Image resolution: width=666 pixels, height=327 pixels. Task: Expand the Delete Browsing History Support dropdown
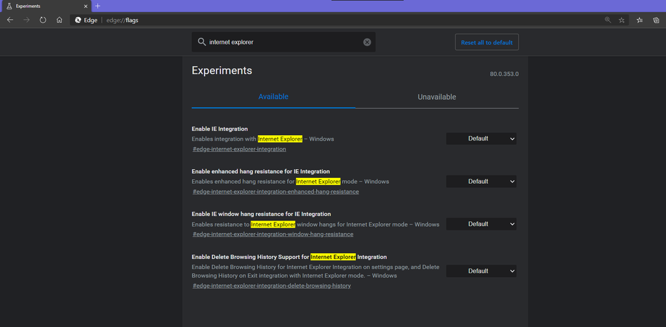pyautogui.click(x=481, y=271)
